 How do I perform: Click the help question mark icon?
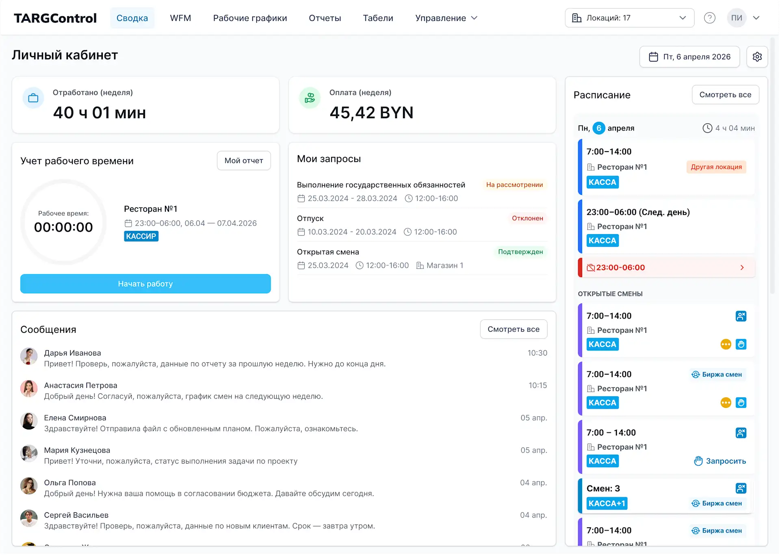(710, 18)
